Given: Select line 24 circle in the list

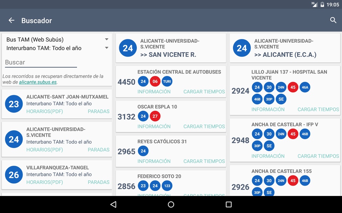Looking at the screenshot, I should pyautogui.click(x=14, y=139).
